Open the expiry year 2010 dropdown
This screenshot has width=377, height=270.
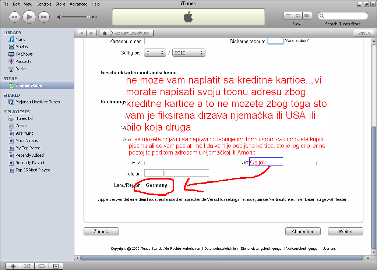(188, 53)
